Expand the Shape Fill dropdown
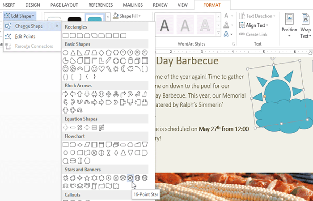 click(127, 16)
